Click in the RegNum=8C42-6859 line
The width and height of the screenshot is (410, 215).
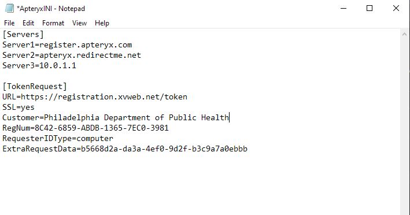point(86,128)
